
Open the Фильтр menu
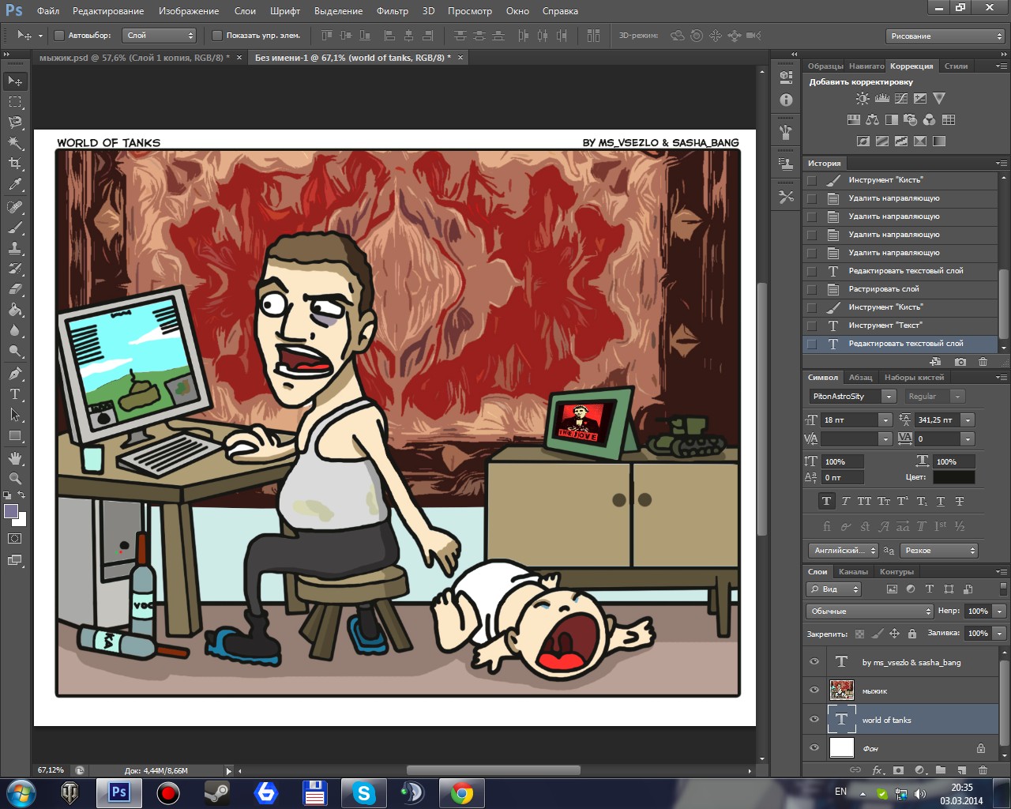[392, 11]
